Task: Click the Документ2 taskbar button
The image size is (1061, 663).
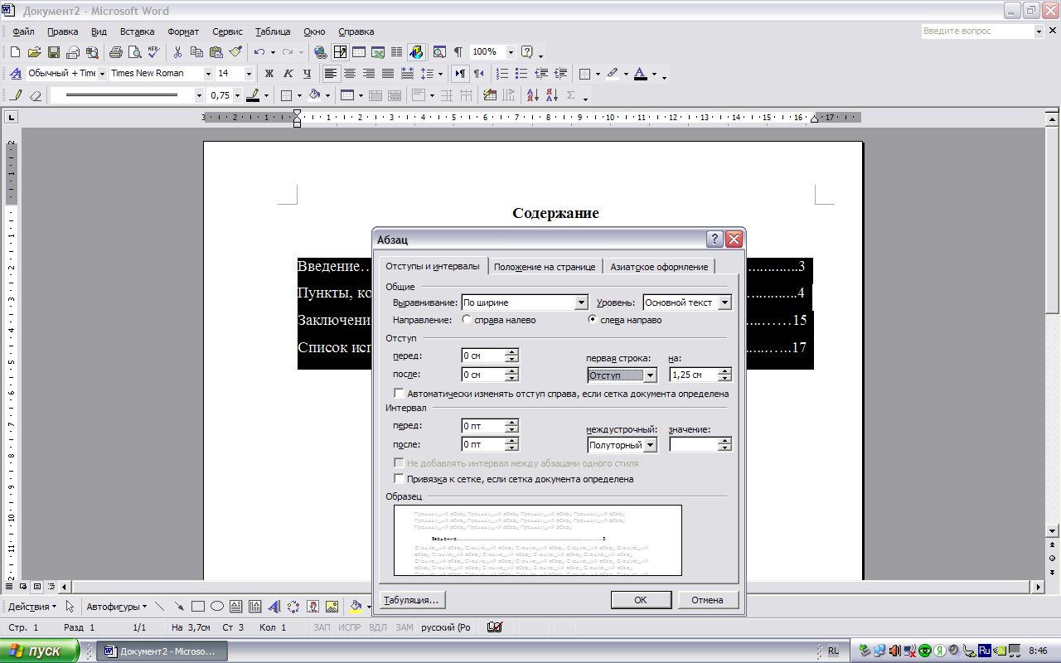Action: click(x=162, y=651)
